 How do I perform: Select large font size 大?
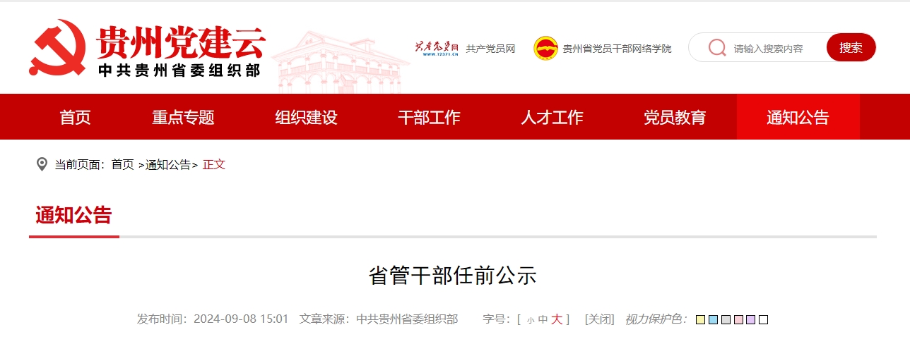tap(557, 319)
